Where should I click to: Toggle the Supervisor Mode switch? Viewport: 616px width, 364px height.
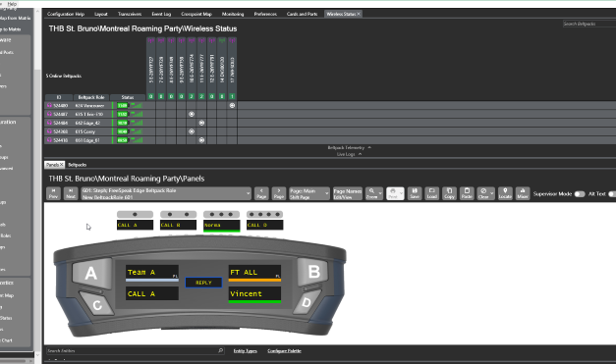point(580,193)
